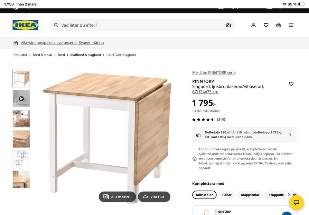
Task: Open the account profile icon
Action: click(x=253, y=25)
